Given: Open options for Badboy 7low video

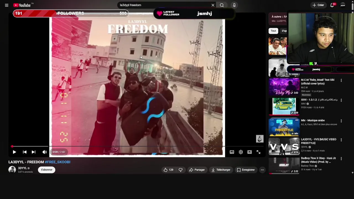Looking at the screenshot, I should click(341, 159).
